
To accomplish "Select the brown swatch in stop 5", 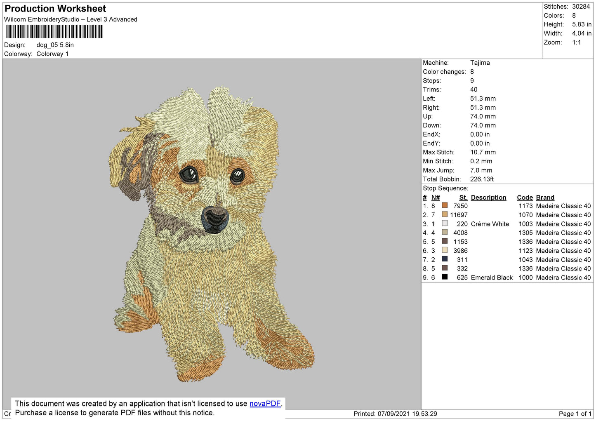I will [445, 241].
